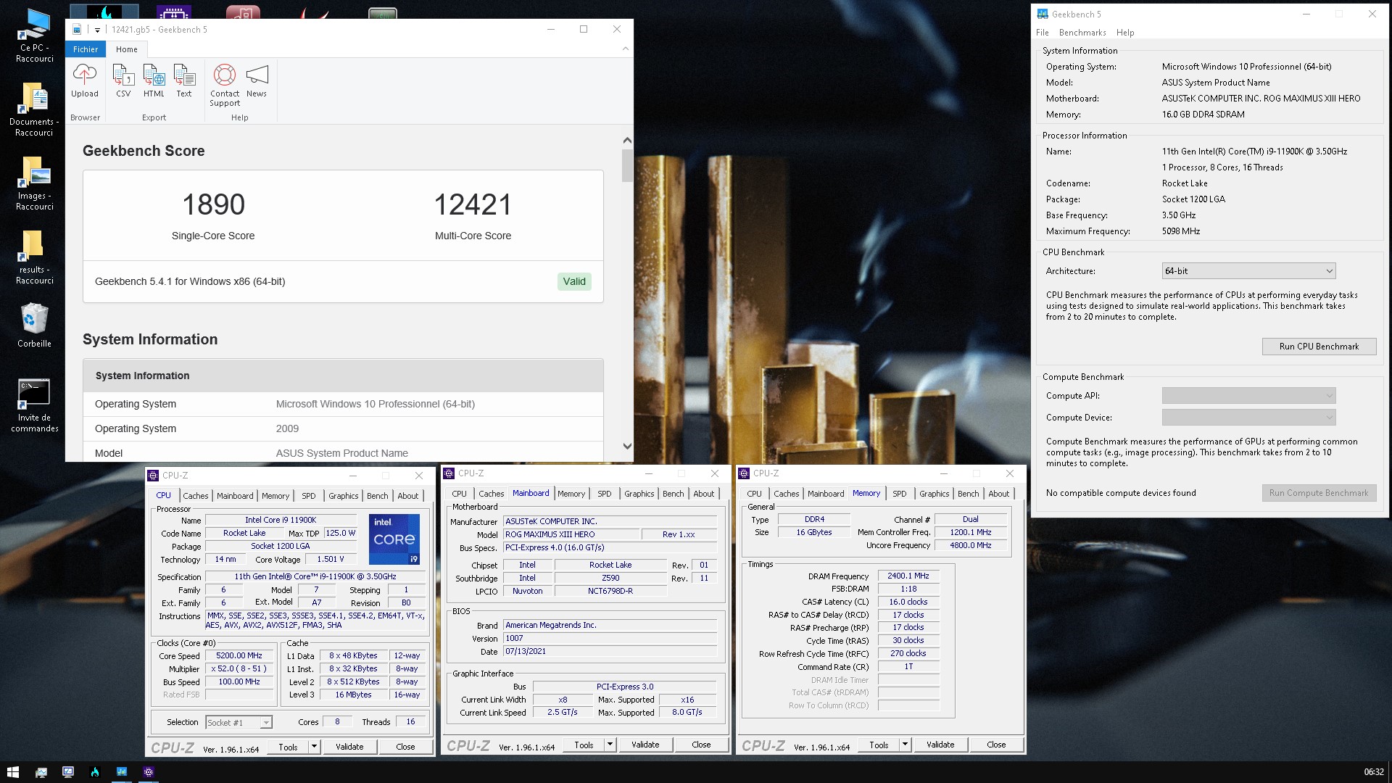Screen dimensions: 1392x783
Task: Click Validate in CPU-Z CPU window
Action: coord(349,747)
